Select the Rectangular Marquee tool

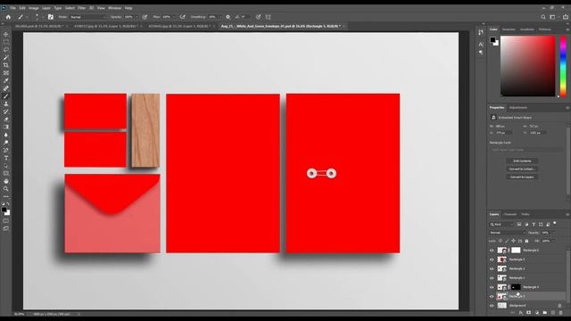pos(6,42)
